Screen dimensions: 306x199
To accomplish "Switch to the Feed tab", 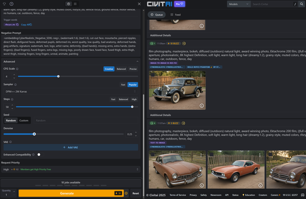I will (x=175, y=15).
